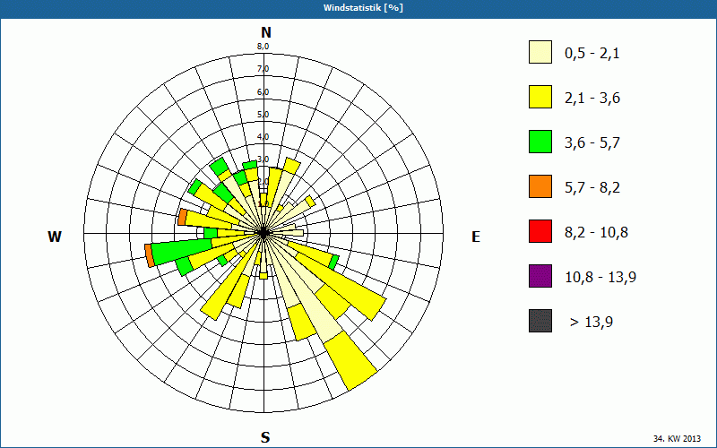Click the '4,0' radial axis label
This screenshot has width=717, height=448.
[263, 137]
